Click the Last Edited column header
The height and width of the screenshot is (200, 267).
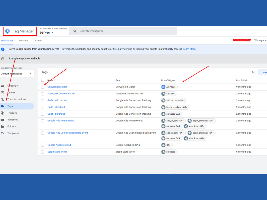241,80
